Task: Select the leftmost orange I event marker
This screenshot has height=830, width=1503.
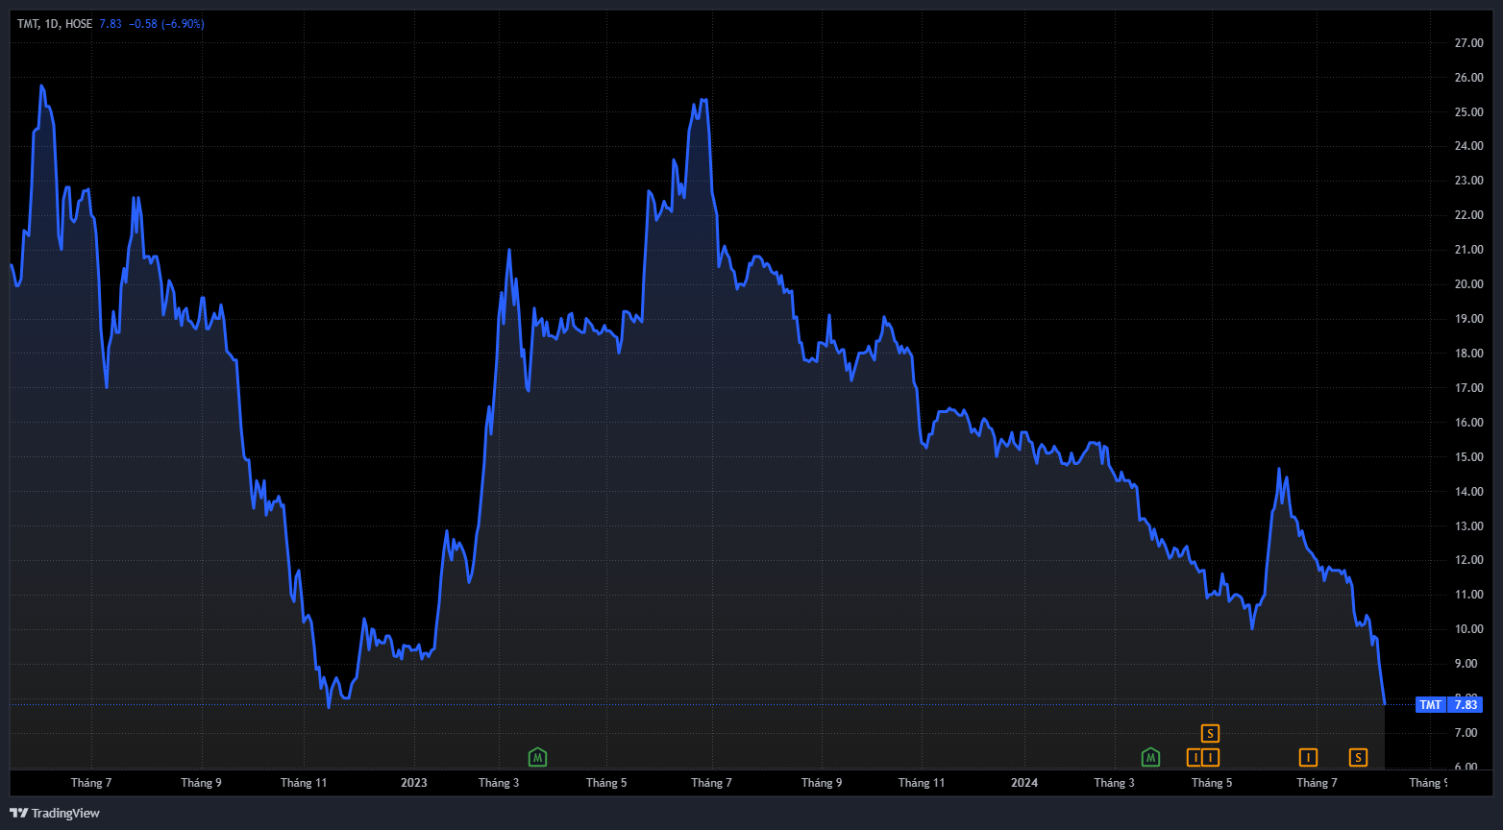Action: tap(1195, 758)
